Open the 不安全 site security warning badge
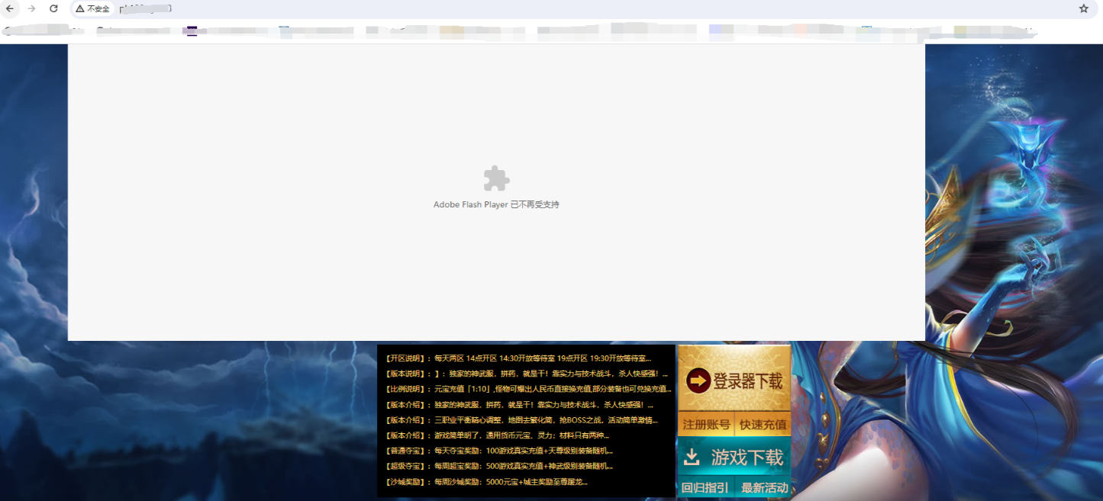Screen dimensions: 1103x501 92,8
